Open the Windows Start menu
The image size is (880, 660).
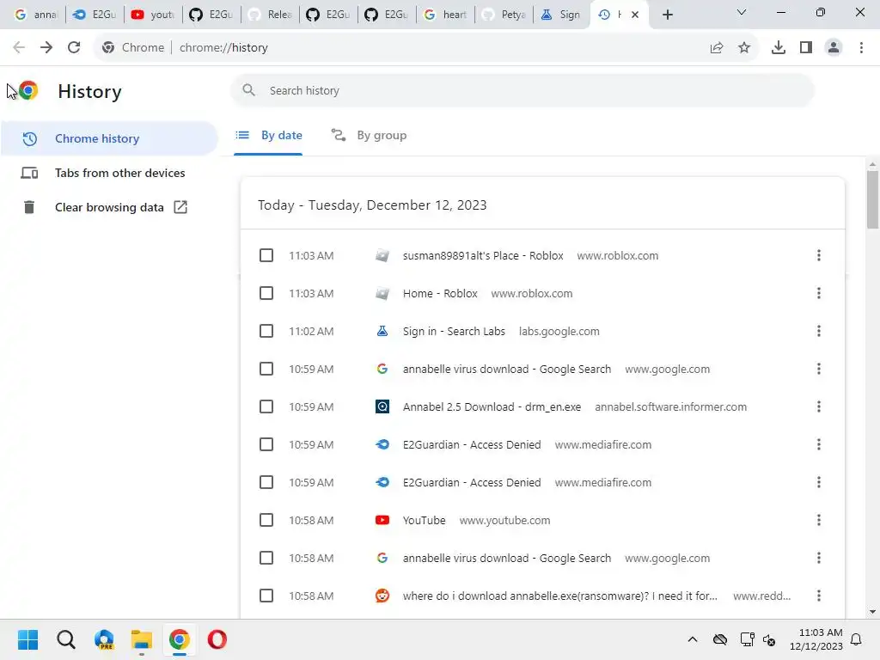(28, 639)
